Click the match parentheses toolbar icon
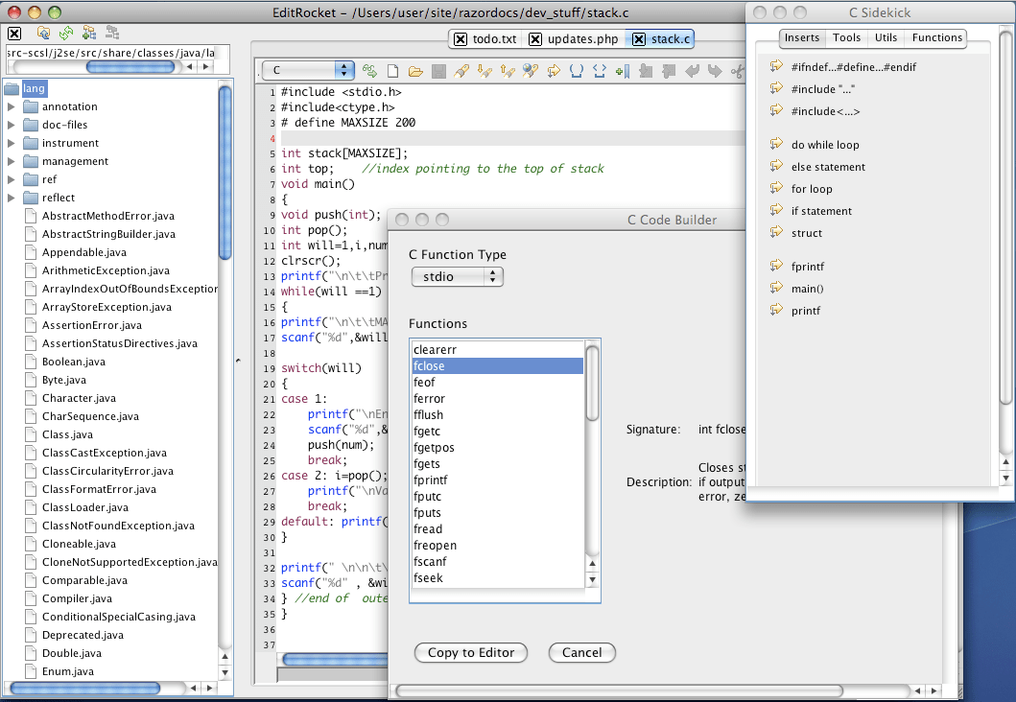Screen dimensions: 1016x702 click(577, 71)
